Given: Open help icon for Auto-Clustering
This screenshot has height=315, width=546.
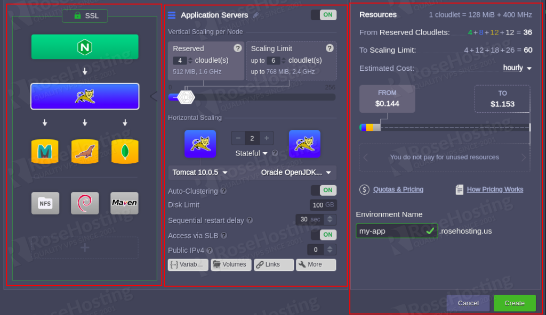Looking at the screenshot, I should (223, 191).
